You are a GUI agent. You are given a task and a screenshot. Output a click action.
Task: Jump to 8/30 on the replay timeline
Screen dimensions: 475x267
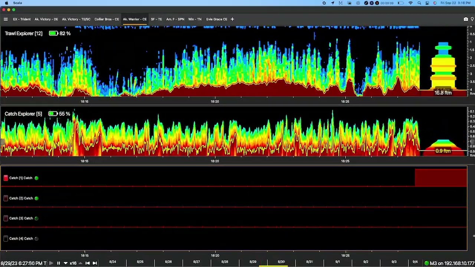click(281, 262)
